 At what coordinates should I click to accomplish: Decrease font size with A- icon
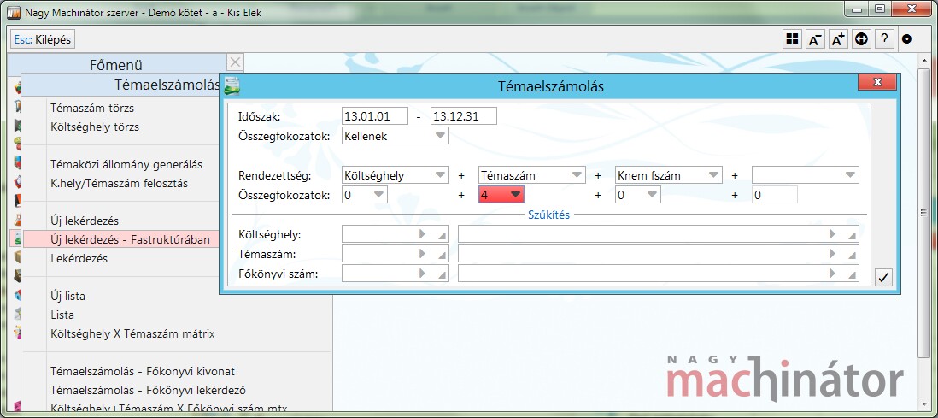(815, 39)
